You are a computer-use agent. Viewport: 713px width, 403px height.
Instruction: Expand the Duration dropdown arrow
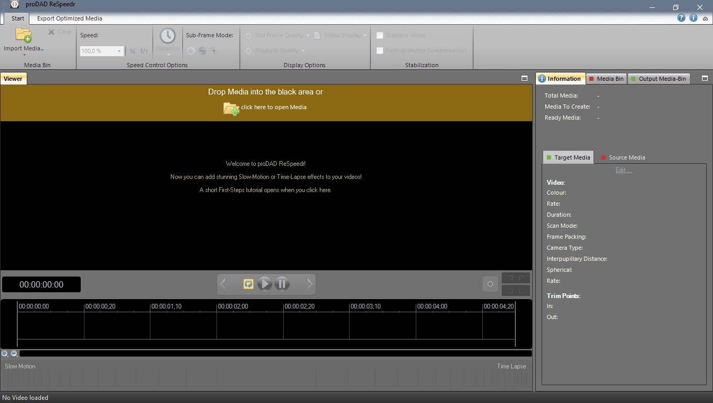click(168, 55)
